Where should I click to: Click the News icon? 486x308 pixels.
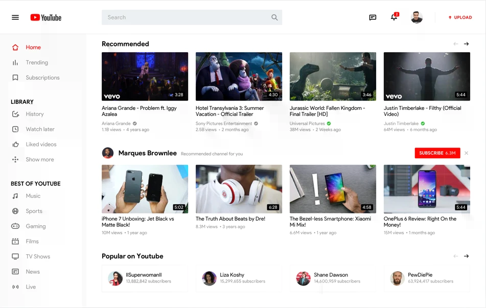(x=15, y=271)
